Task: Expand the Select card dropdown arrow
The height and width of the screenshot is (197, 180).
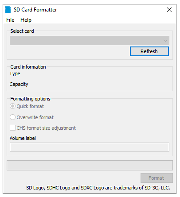Action: coord(165,41)
